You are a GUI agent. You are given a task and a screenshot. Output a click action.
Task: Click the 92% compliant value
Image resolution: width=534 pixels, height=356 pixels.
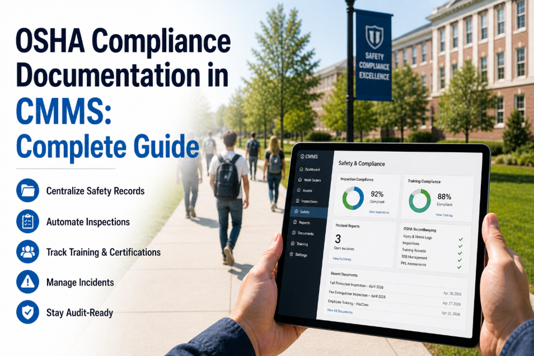click(x=377, y=194)
